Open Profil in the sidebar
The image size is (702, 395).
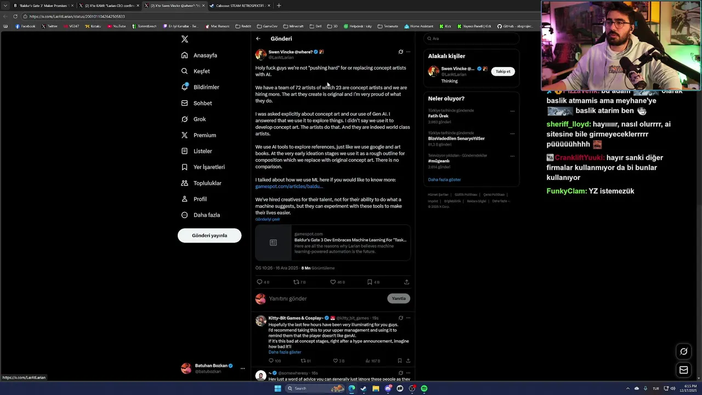(194, 199)
